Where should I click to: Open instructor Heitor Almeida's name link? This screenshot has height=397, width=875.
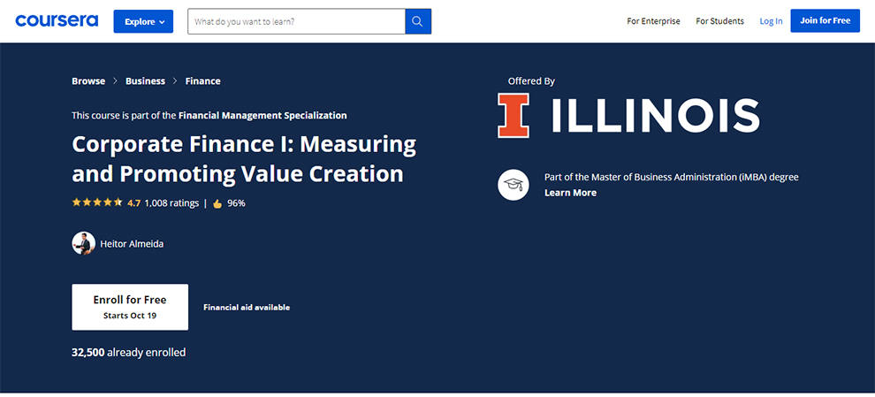click(132, 244)
